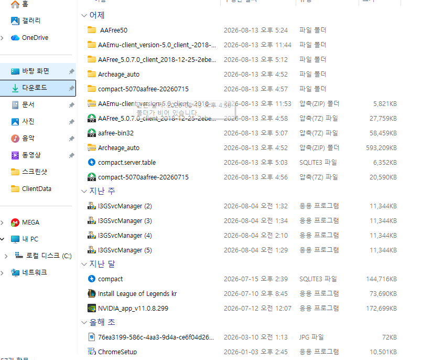Select the compact-5070aafree-20260715 folder icon

point(92,89)
